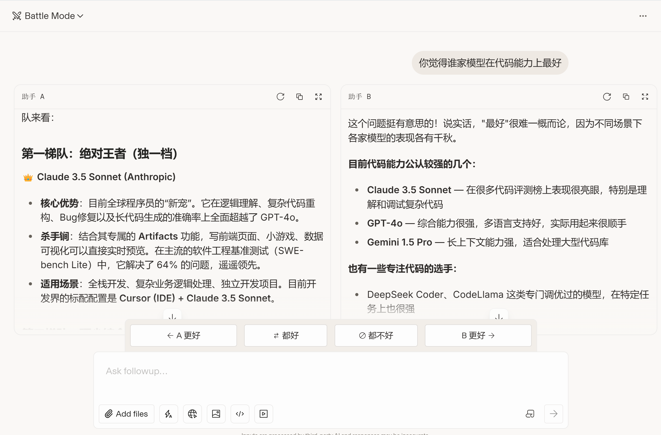Click the code icon in input toolbar
The width and height of the screenshot is (661, 435).
click(x=240, y=414)
